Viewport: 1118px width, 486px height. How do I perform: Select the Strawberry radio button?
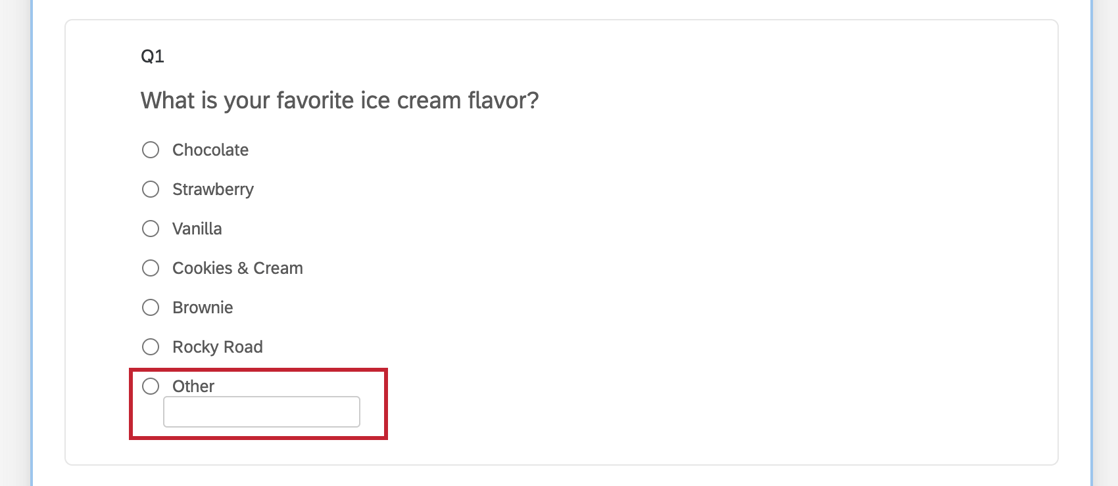(151, 189)
